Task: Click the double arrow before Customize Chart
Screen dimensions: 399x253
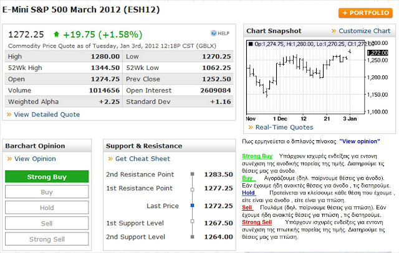Action: pos(334,31)
